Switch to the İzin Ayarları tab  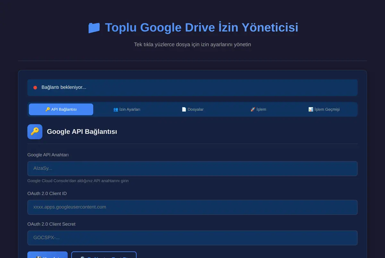[x=127, y=109]
